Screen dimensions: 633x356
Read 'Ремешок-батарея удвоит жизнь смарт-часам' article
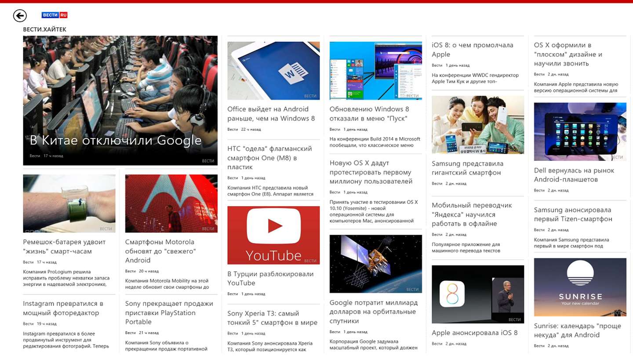click(x=64, y=247)
